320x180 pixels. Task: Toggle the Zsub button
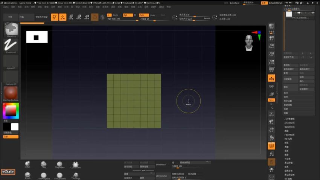point(152,15)
